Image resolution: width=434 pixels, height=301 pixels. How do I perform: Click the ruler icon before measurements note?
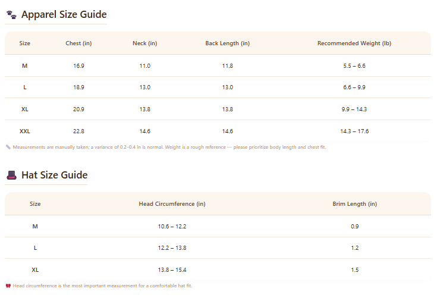(8, 147)
